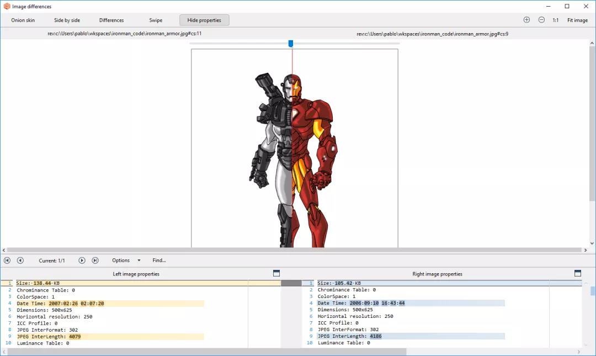Maximize the Right image properties panel
The width and height of the screenshot is (596, 356).
click(x=577, y=273)
